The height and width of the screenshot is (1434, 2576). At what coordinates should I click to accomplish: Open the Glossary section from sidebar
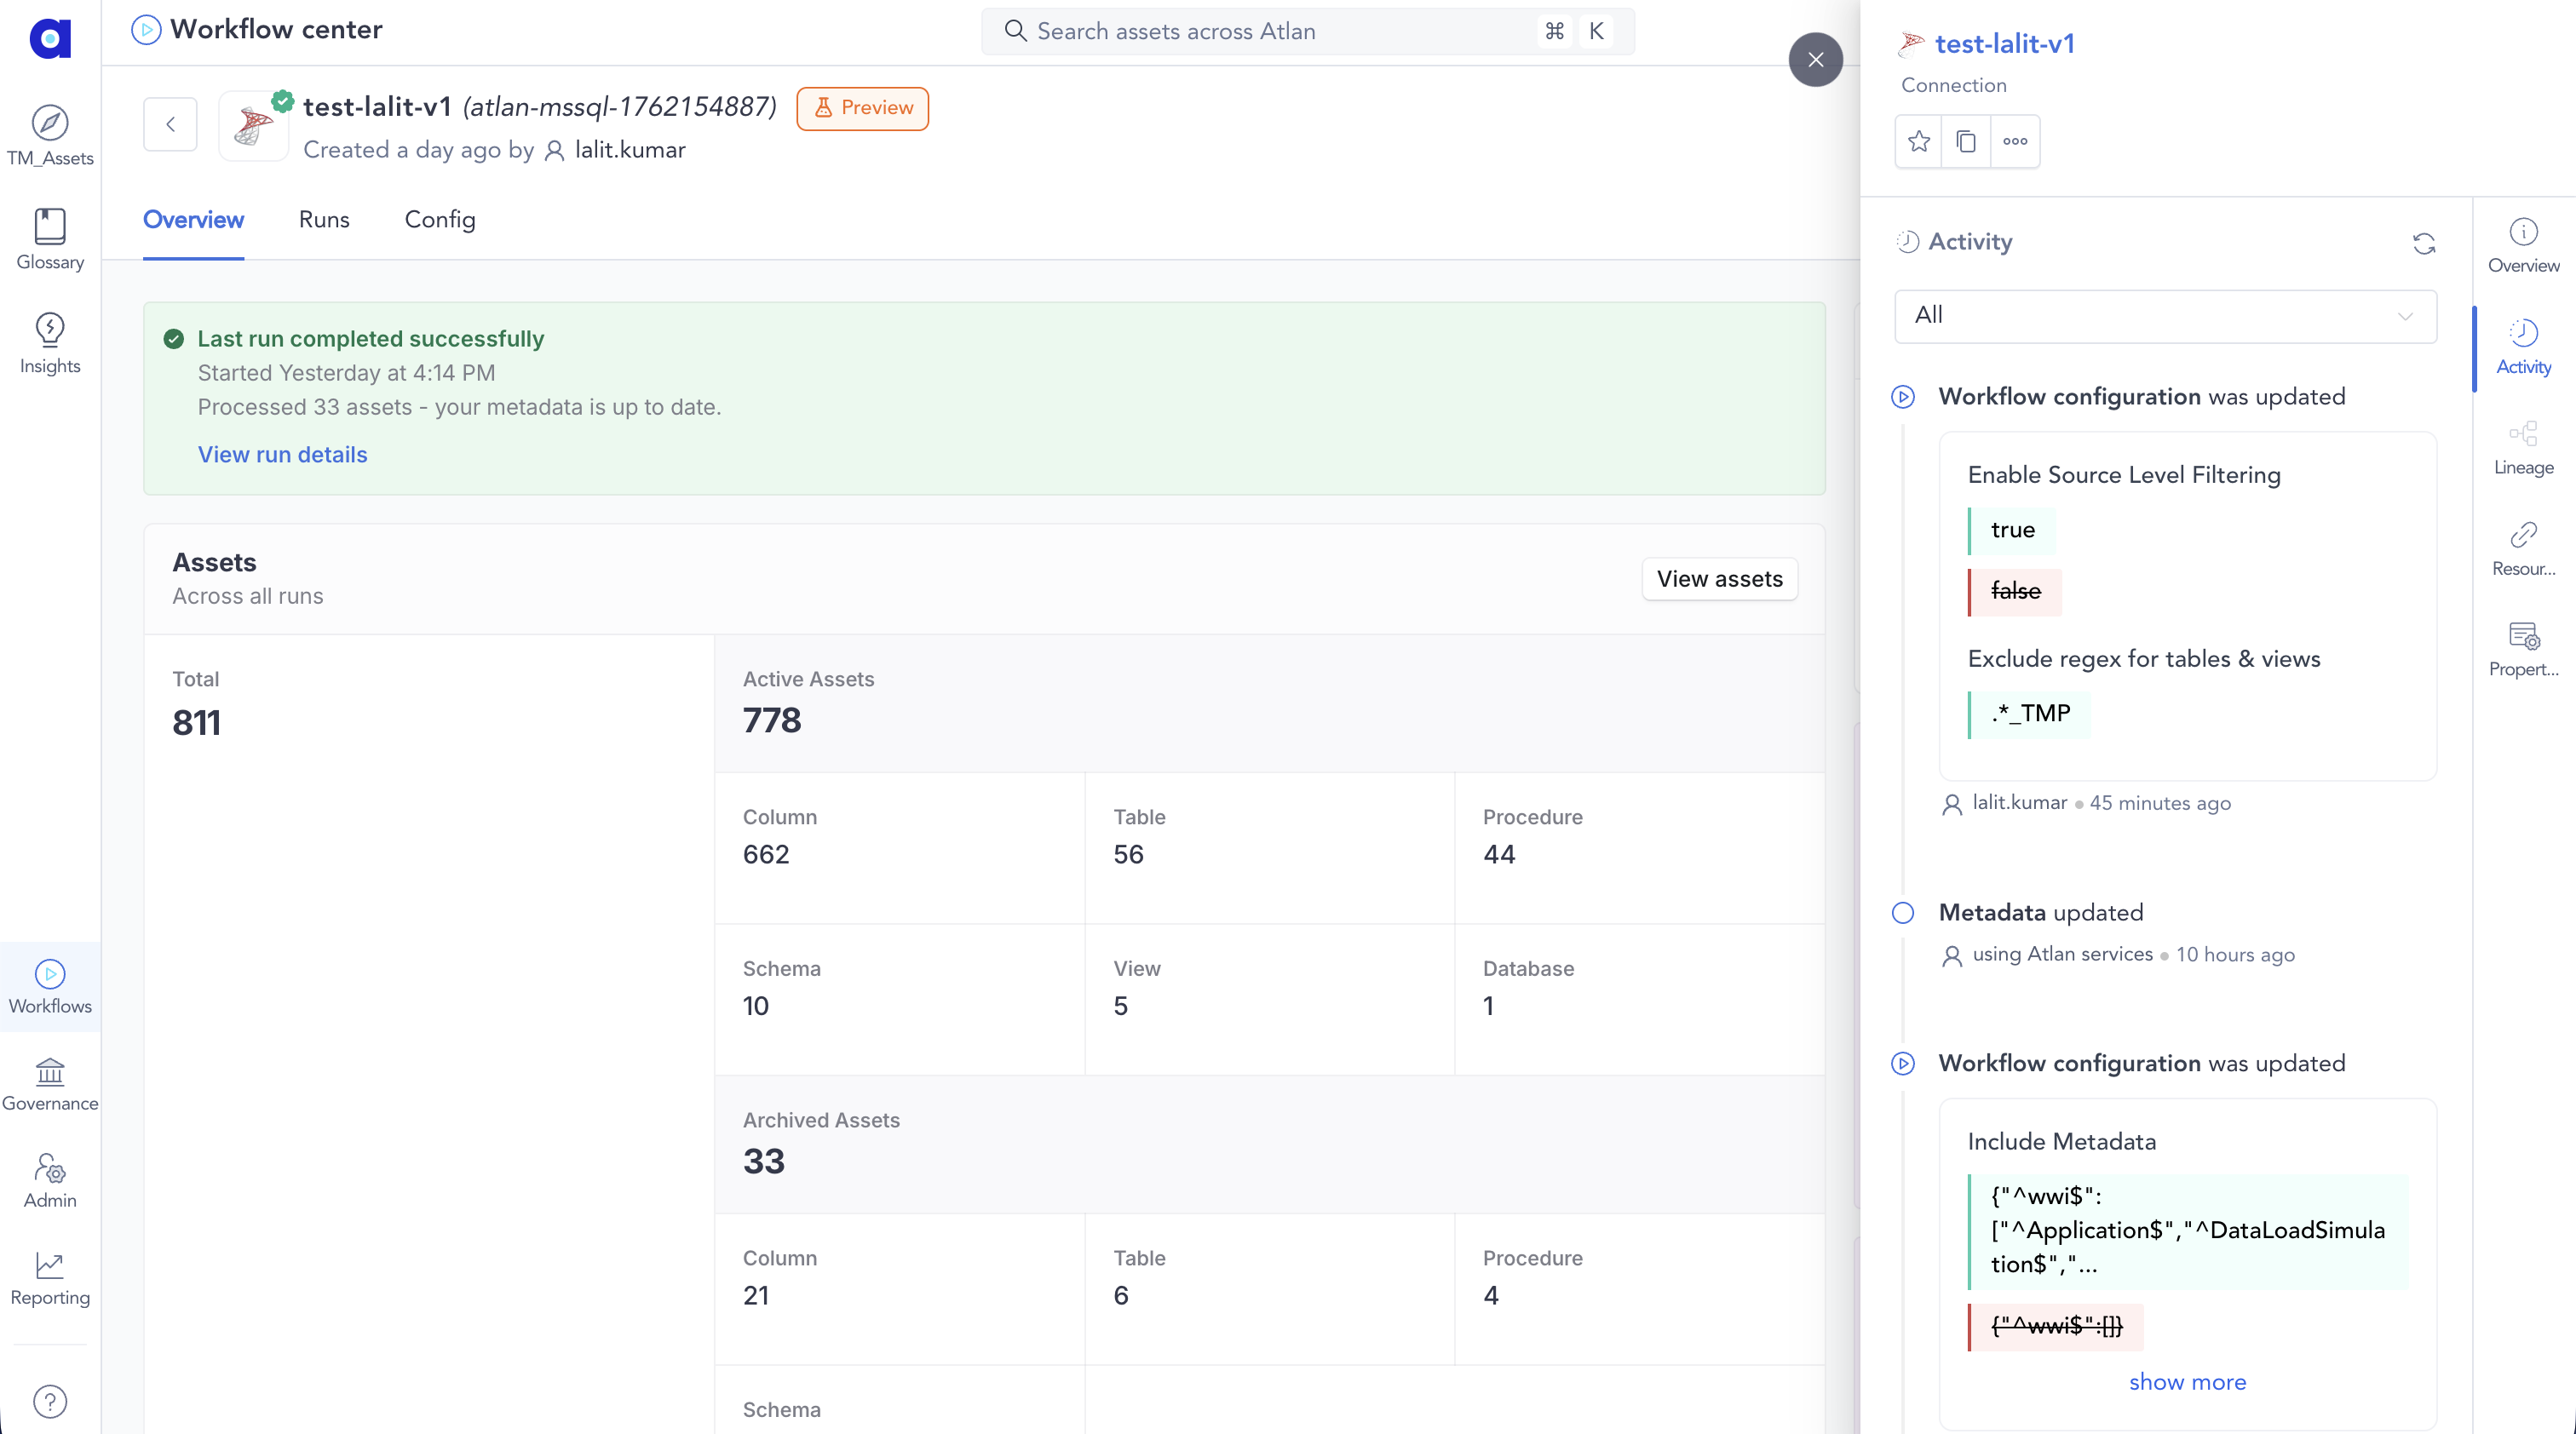[x=50, y=238]
